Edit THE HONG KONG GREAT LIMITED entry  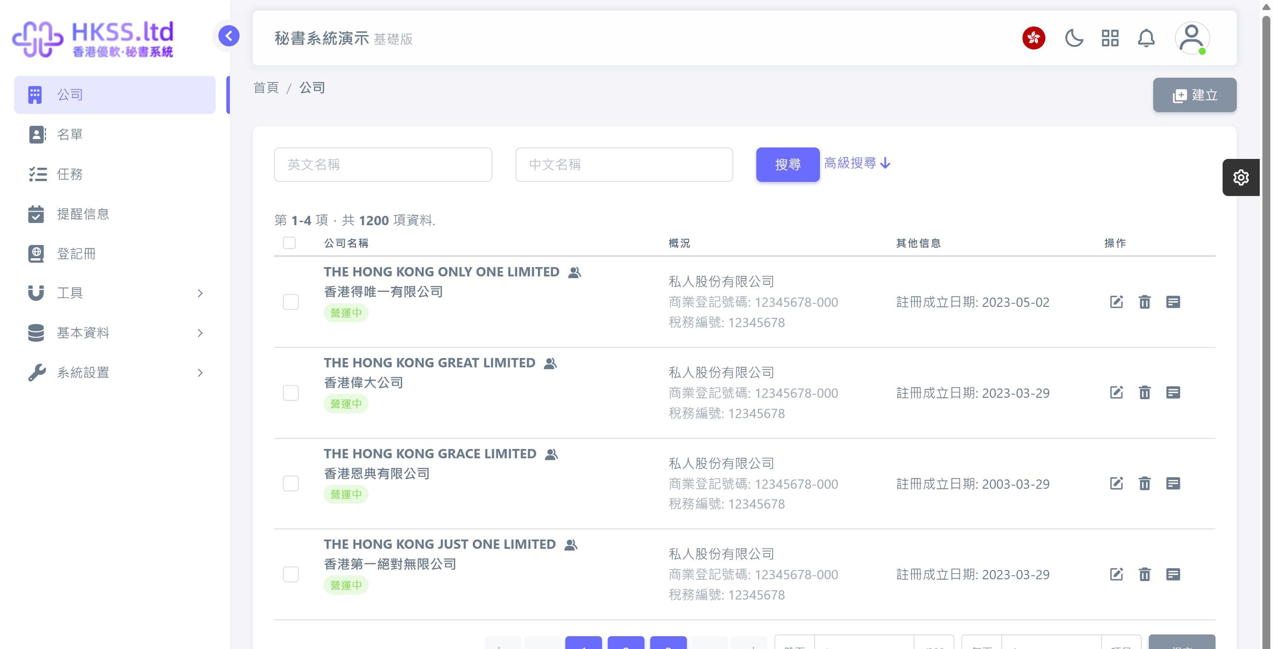coord(1117,392)
